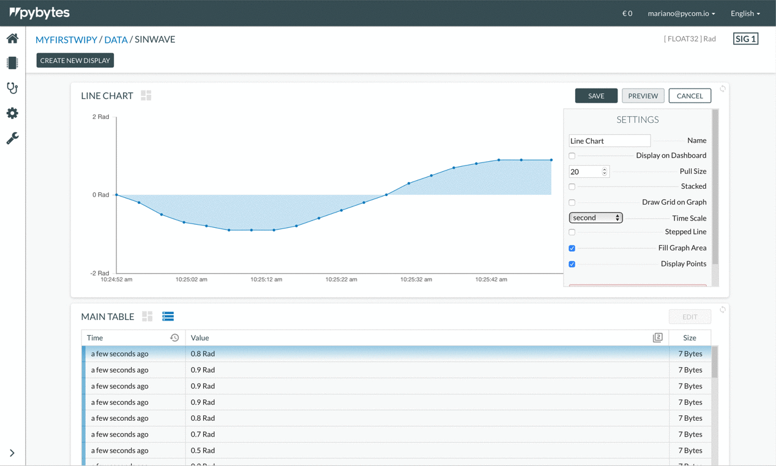Enable Display on Dashboard checkbox
Image resolution: width=776 pixels, height=466 pixels.
(572, 156)
